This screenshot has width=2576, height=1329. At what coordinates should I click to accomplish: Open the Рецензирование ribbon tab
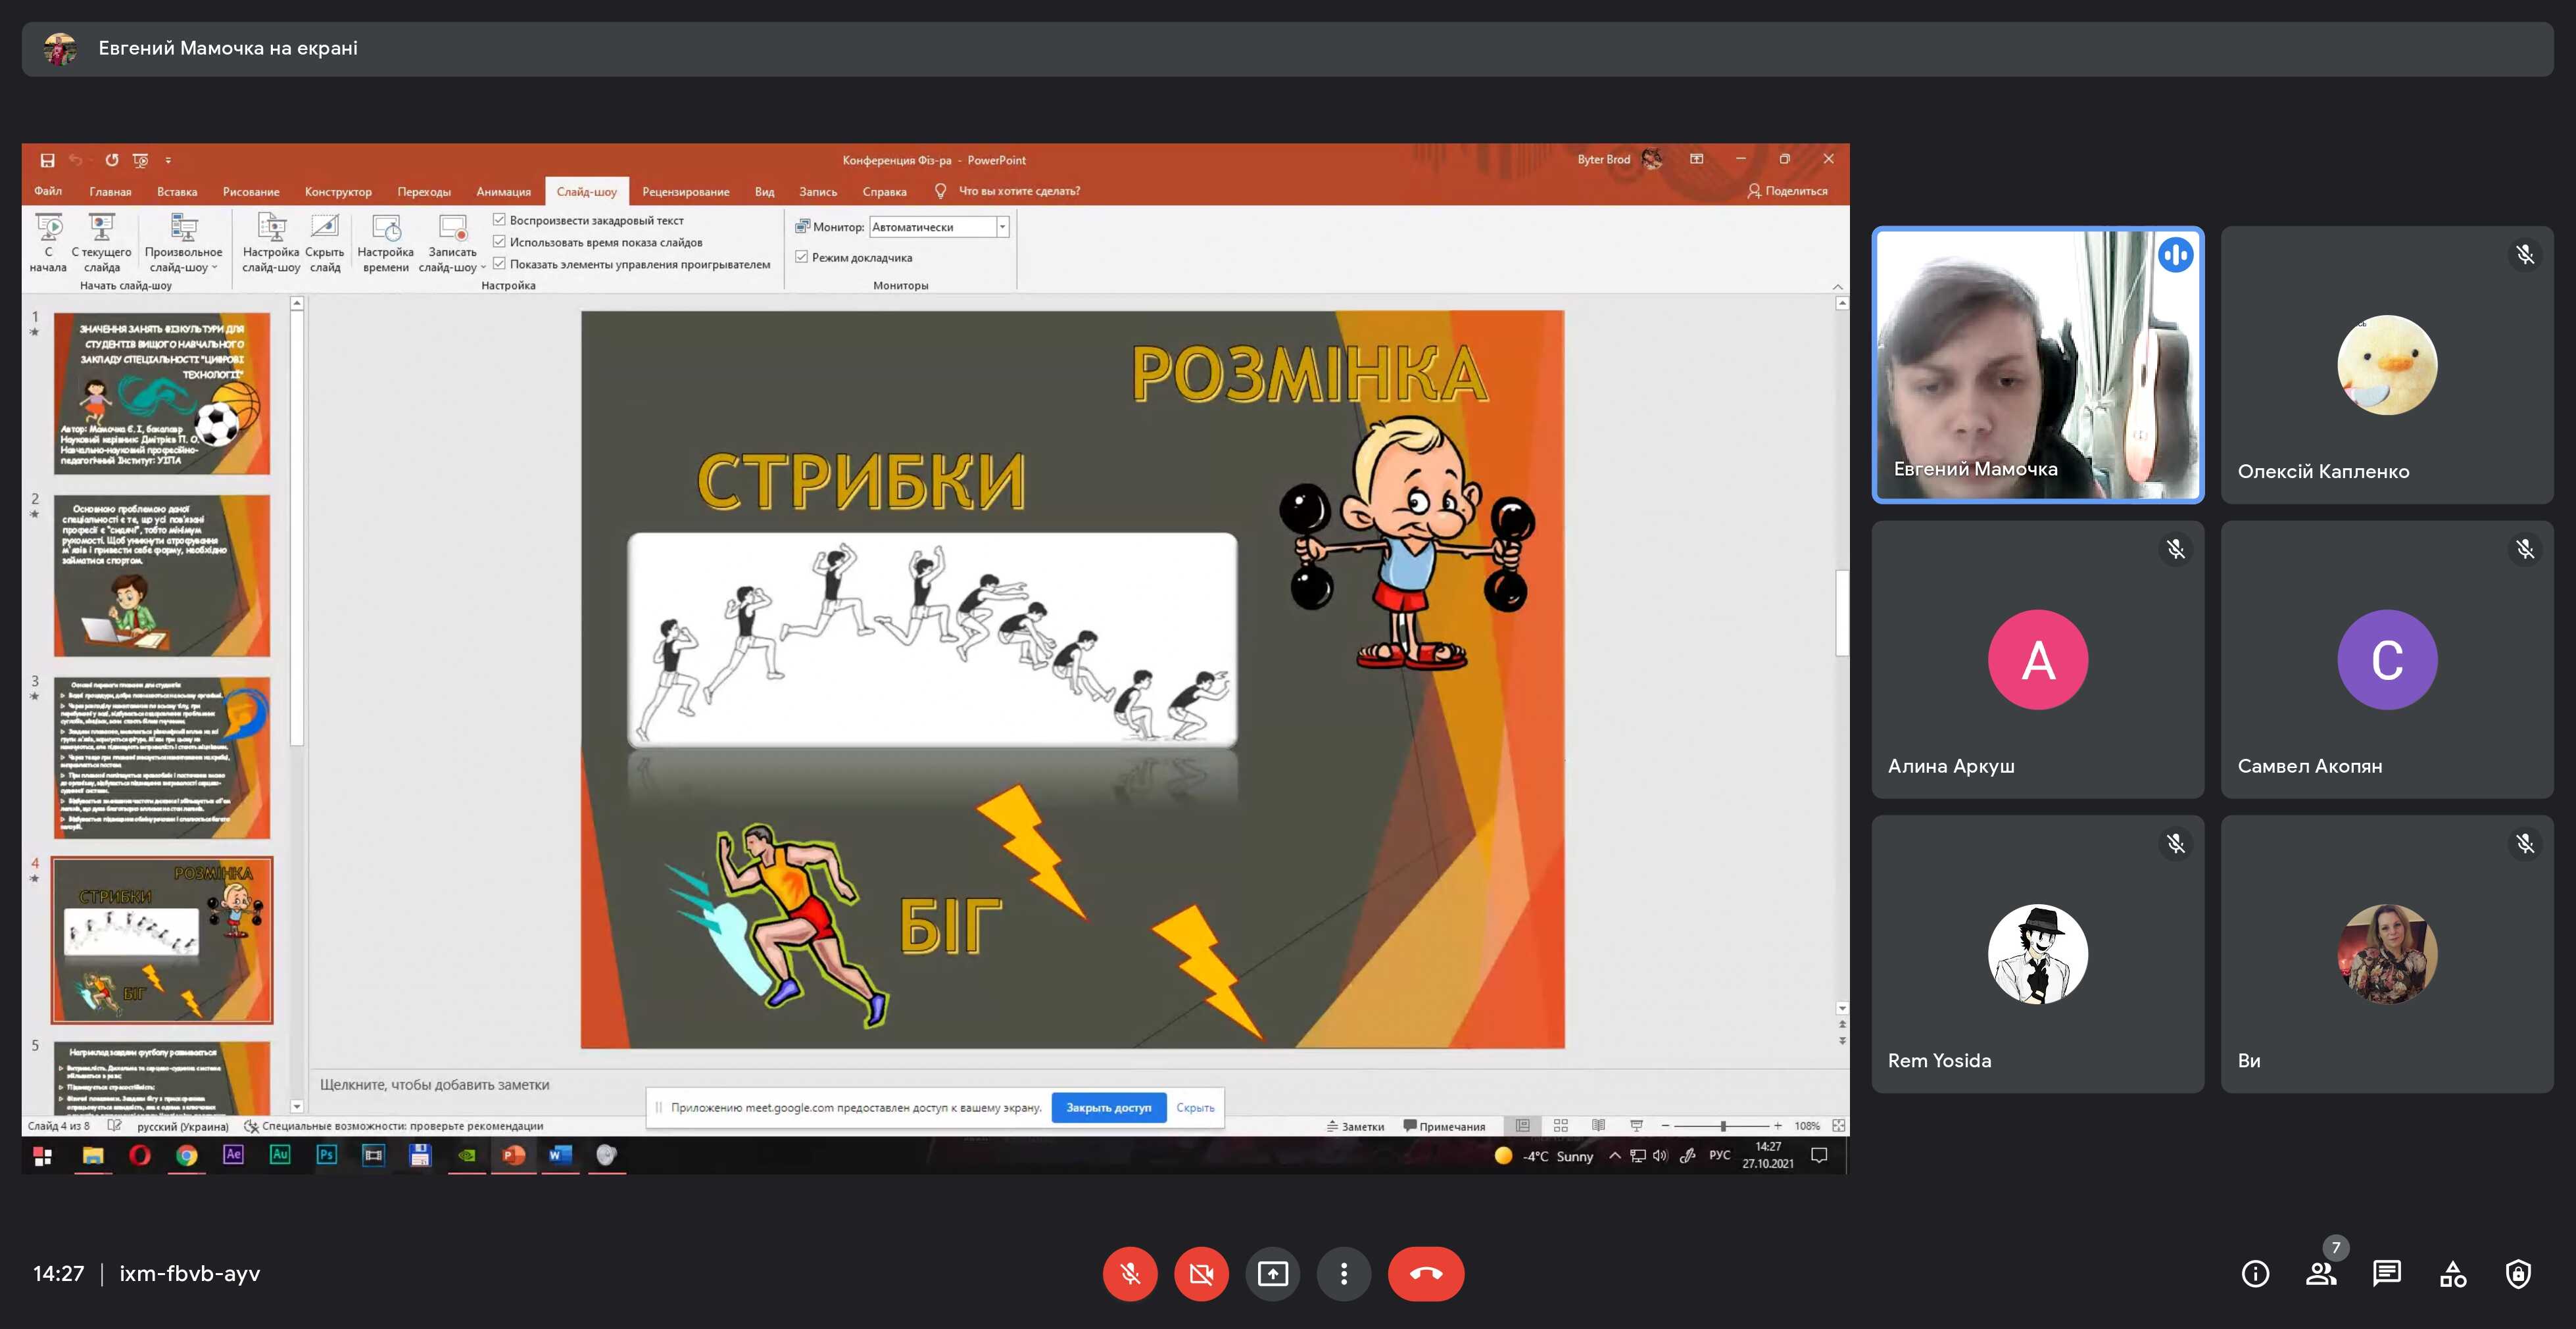click(685, 191)
